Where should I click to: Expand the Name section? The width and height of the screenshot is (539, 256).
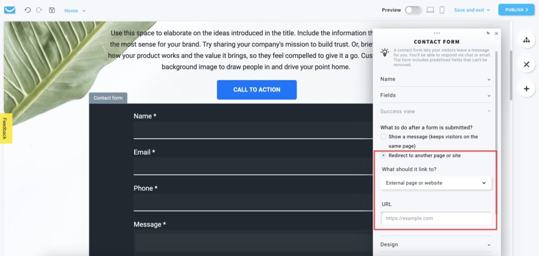pos(435,79)
